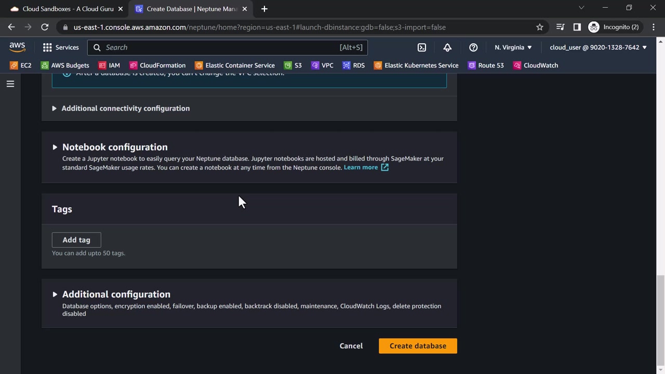Open N. Virginia region dropdown
The image size is (665, 374).
513,47
